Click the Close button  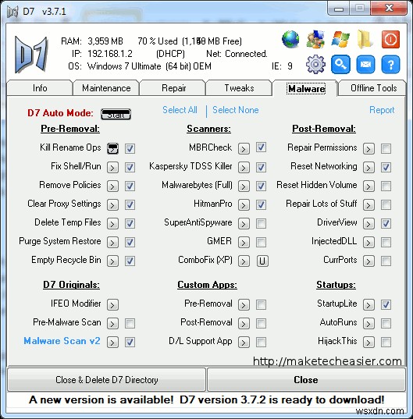(x=306, y=380)
